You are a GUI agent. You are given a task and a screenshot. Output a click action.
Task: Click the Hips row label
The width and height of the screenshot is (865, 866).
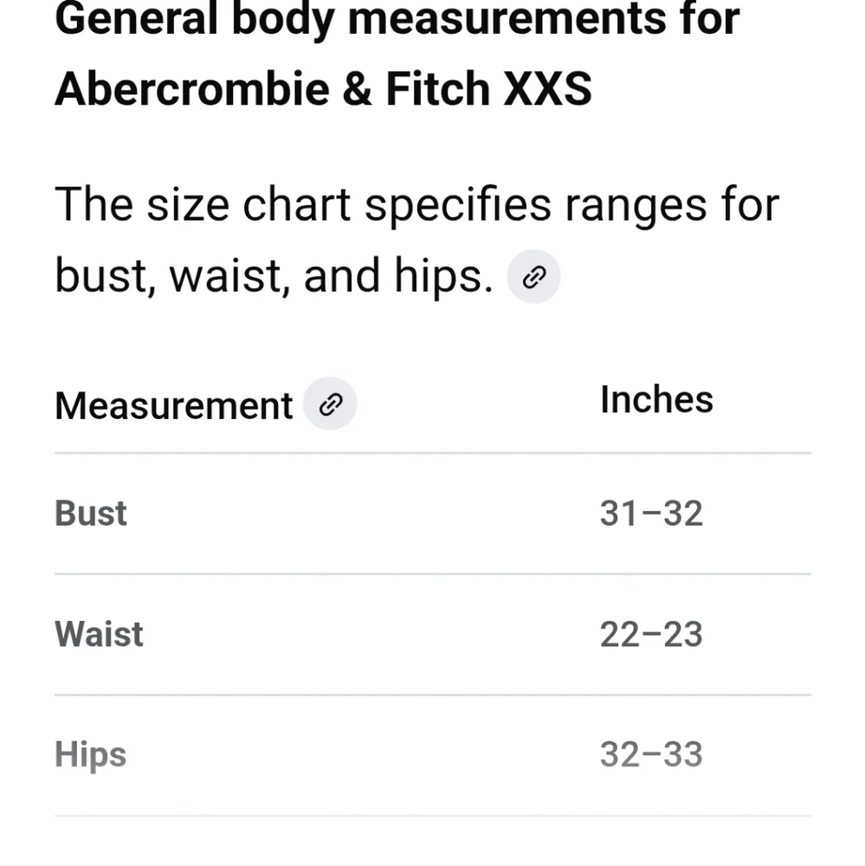pyautogui.click(x=91, y=755)
